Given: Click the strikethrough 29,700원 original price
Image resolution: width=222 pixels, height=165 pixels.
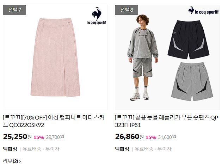Looking at the screenshot, I should click(x=55, y=137).
